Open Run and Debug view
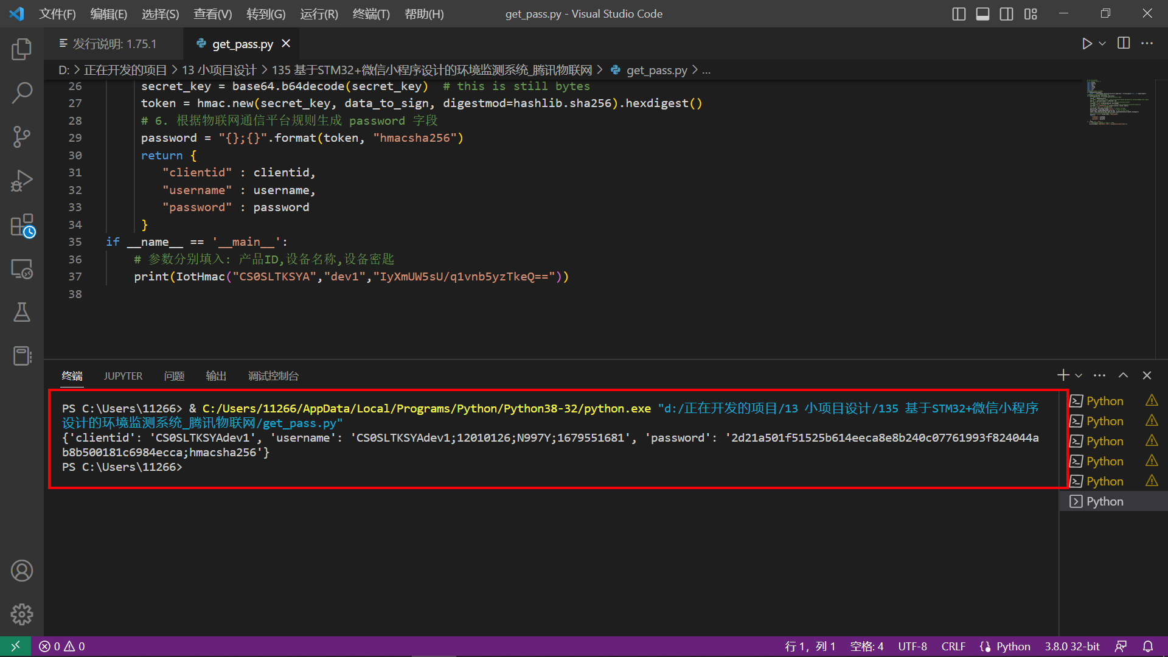 coord(22,181)
